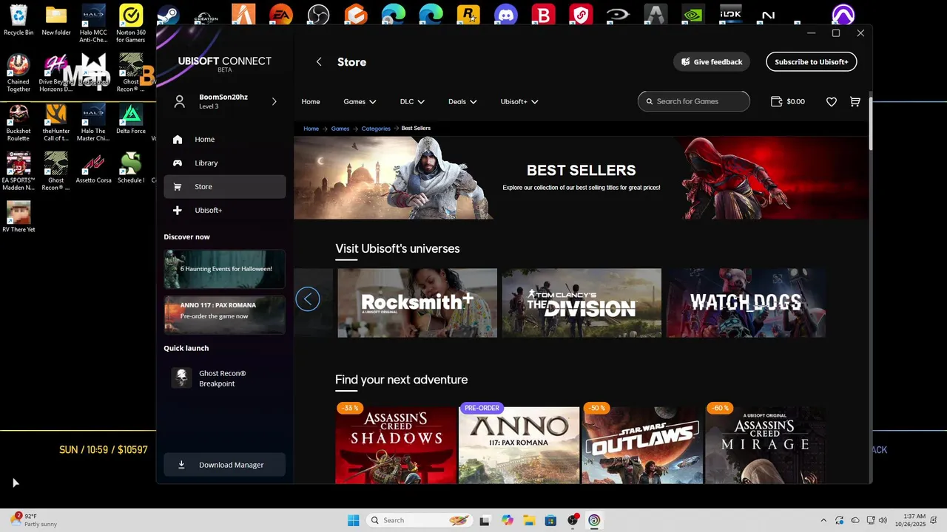Open the Buckshot Roulette desktop shortcut
Screen dimensions: 947x532
point(18,123)
